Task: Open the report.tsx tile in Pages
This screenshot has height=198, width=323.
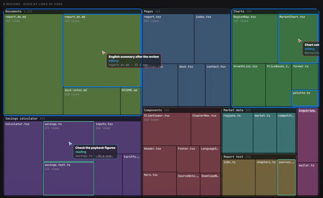Action: tap(168, 39)
